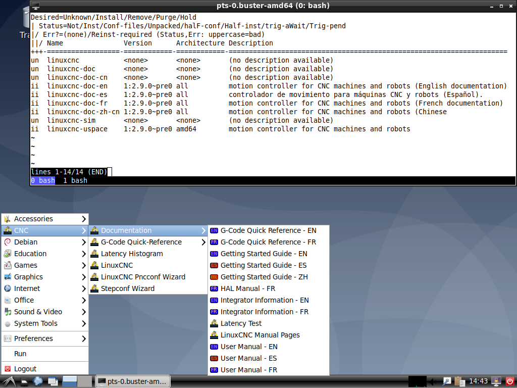
Task: Click the Stepconf Wizard icon
Action: tap(94, 288)
